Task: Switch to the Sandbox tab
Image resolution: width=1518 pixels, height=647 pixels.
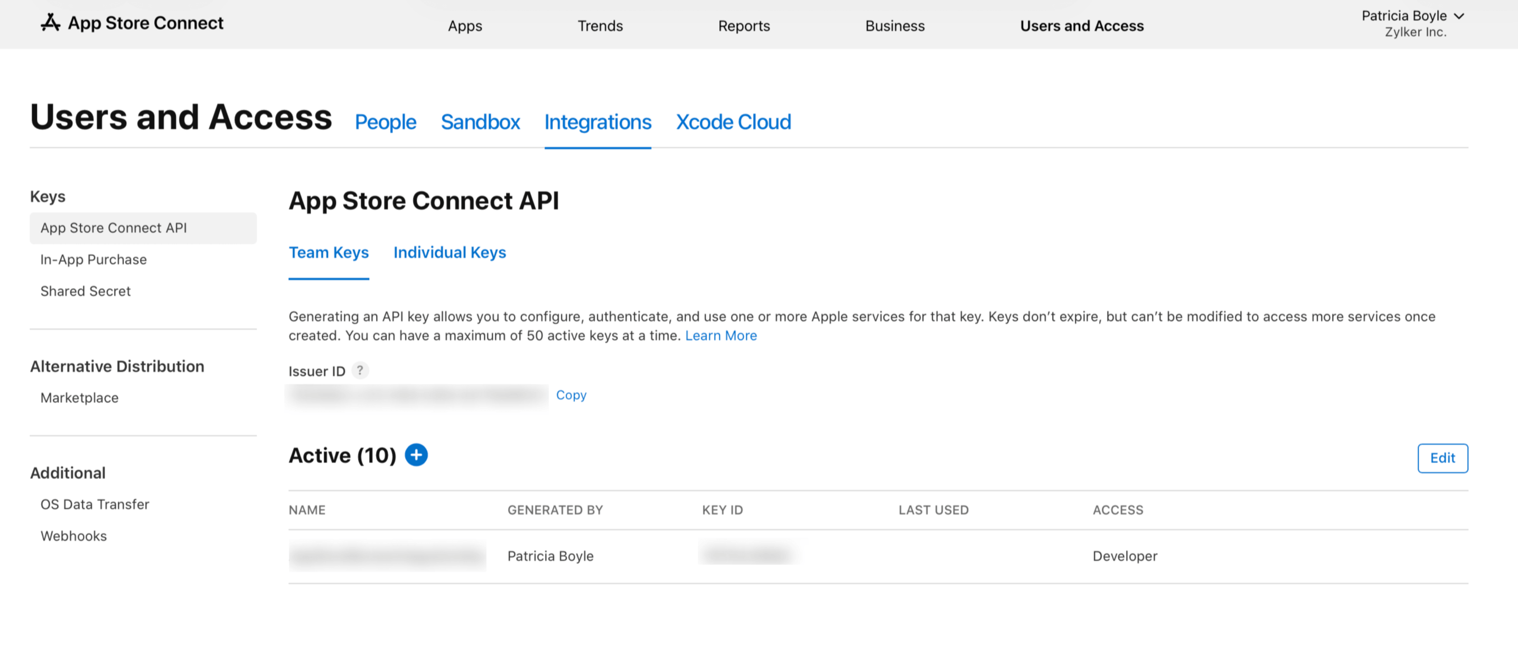Action: [x=480, y=122]
